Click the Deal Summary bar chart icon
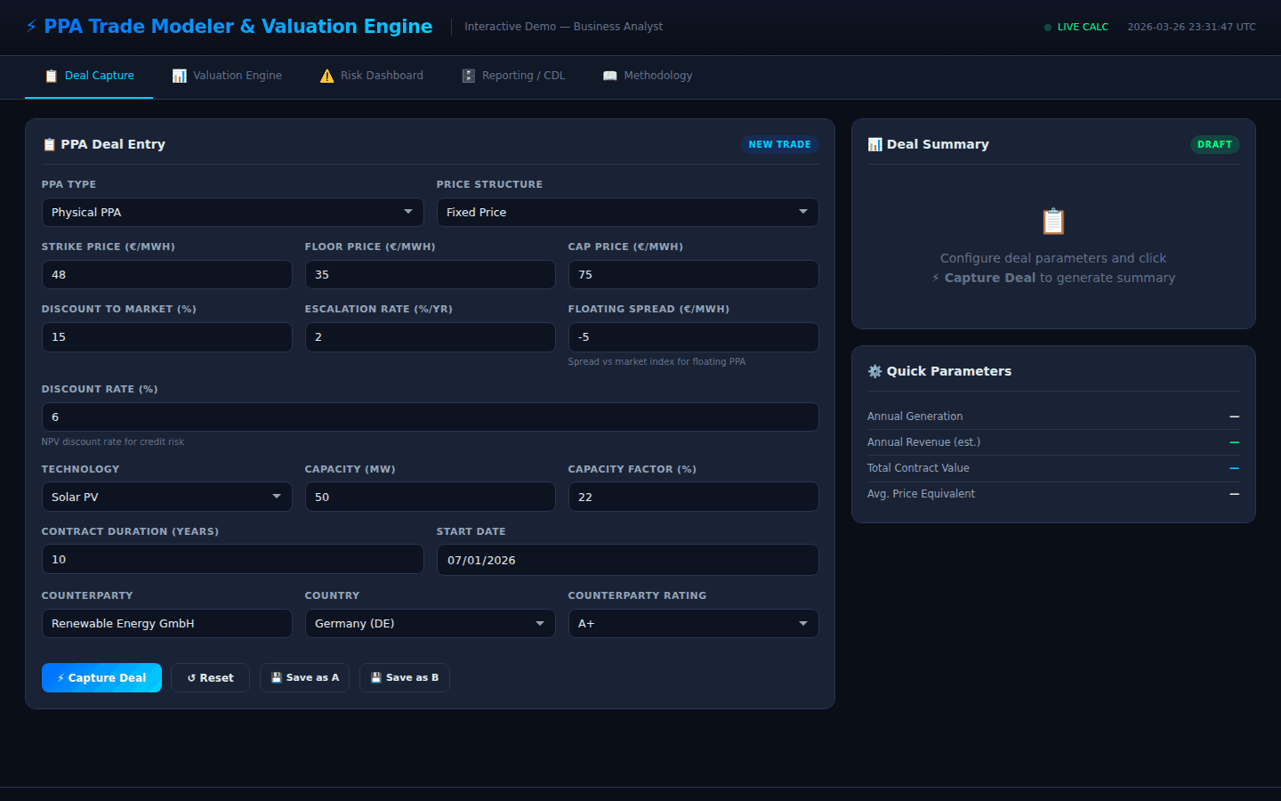 point(874,143)
